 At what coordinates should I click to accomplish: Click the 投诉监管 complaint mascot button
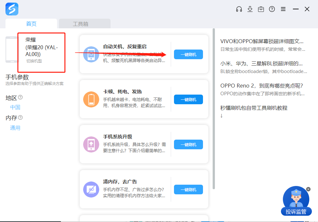(x=296, y=201)
